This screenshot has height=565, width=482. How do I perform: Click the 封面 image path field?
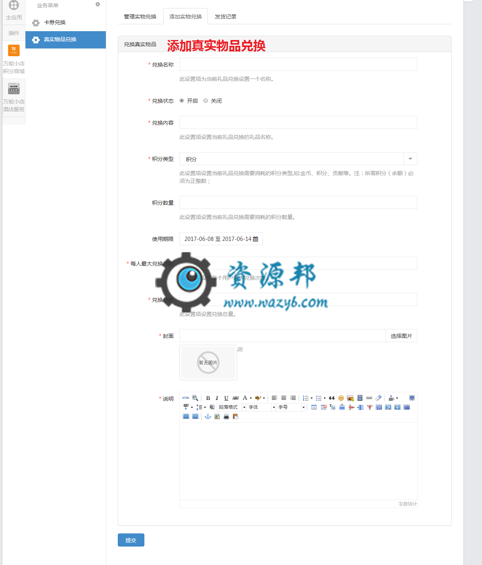coord(283,336)
